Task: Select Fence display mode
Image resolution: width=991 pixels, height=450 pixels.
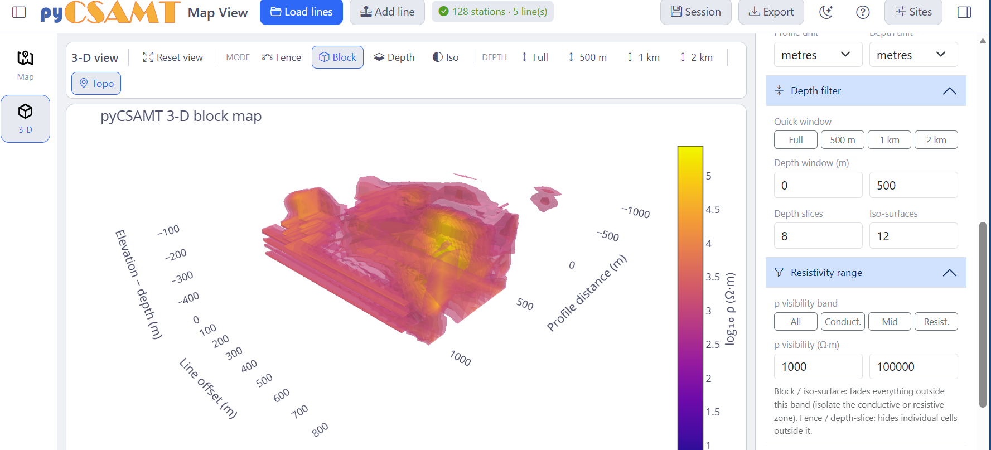Action: (x=282, y=57)
